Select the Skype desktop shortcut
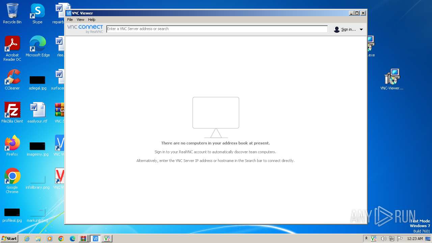The image size is (432, 243). click(37, 14)
